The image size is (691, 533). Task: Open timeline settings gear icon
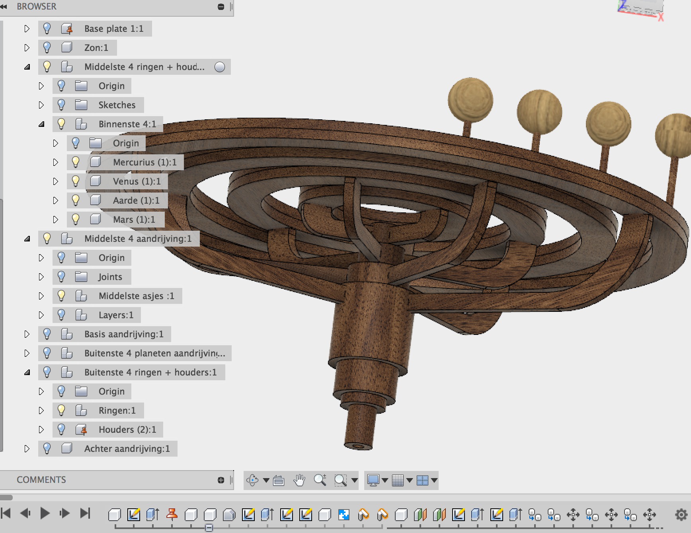pyautogui.click(x=681, y=515)
